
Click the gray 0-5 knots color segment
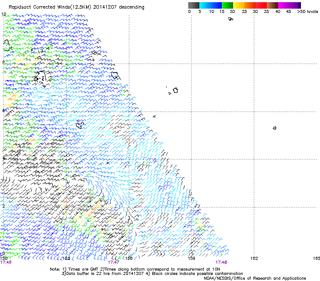click(x=194, y=5)
